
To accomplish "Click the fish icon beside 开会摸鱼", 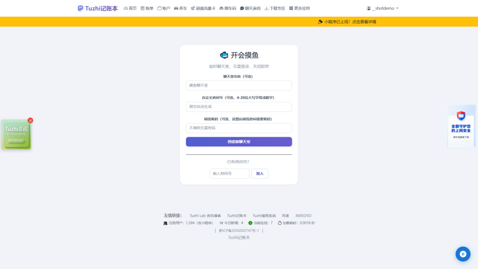I will (224, 55).
